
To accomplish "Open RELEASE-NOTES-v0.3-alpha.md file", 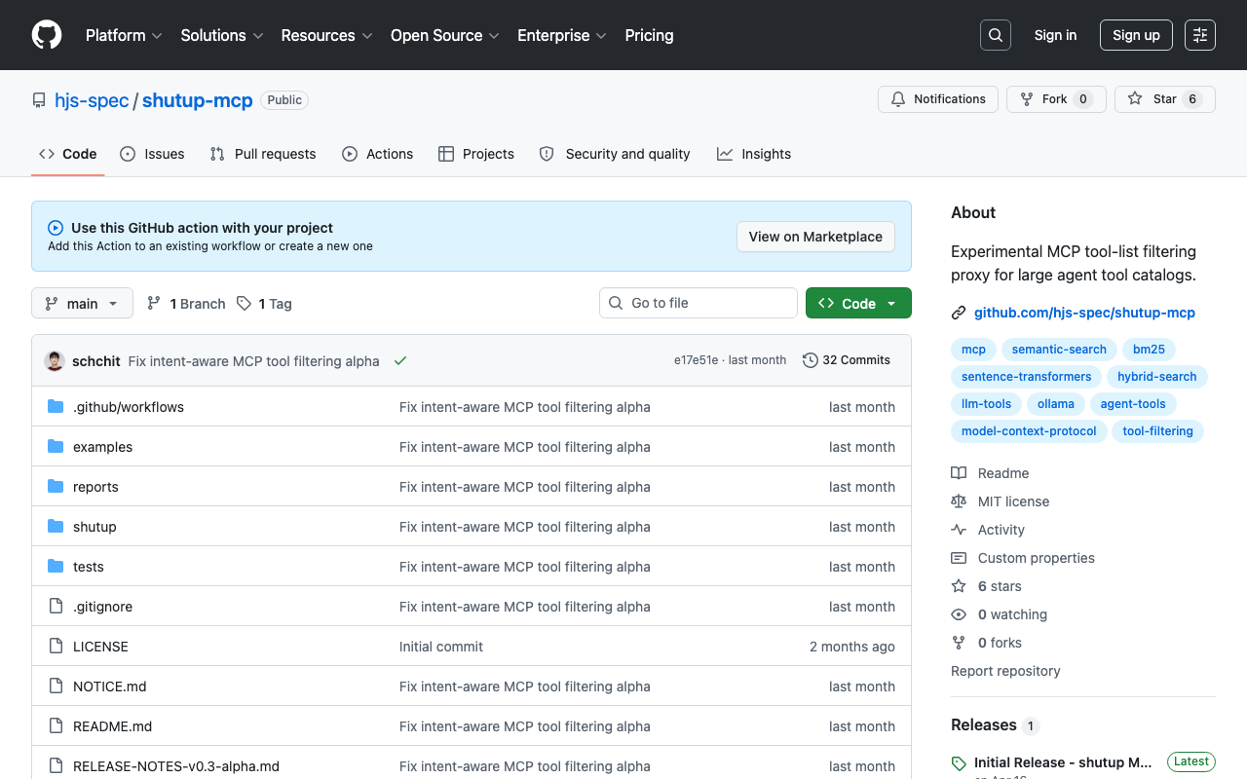I will tap(176, 766).
